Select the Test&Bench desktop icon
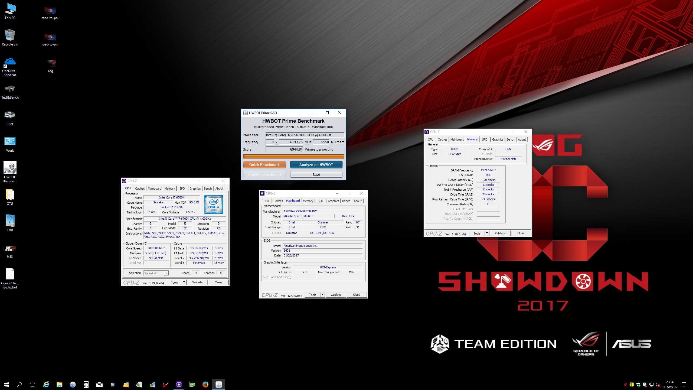The image size is (693, 390). click(10, 92)
